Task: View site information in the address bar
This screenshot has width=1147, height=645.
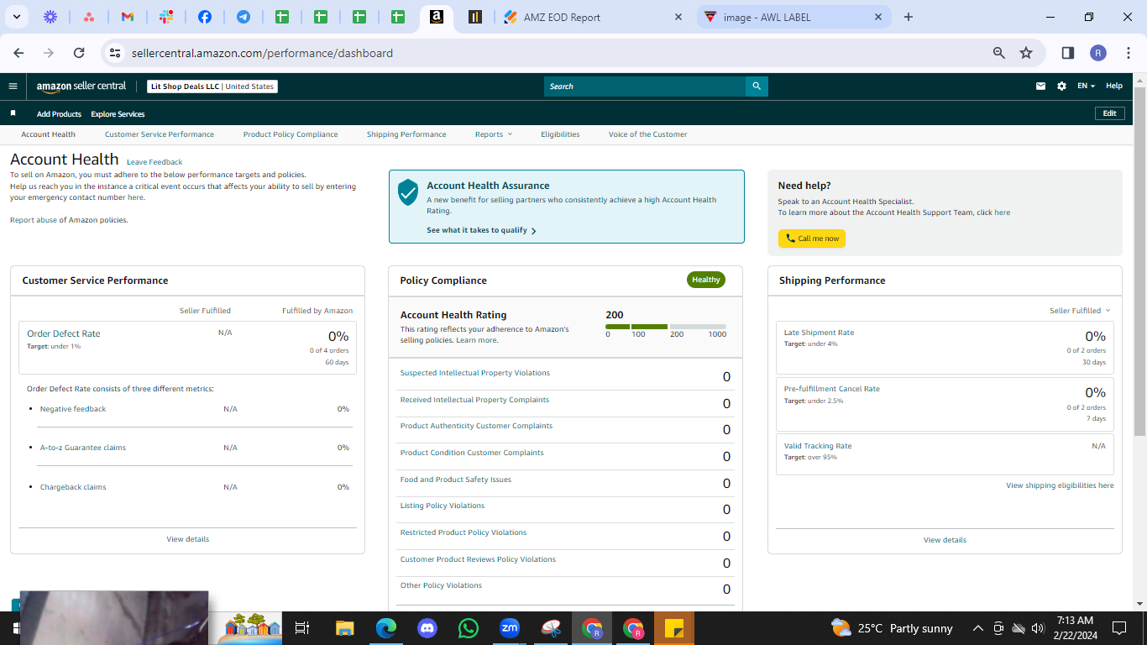Action: click(116, 53)
